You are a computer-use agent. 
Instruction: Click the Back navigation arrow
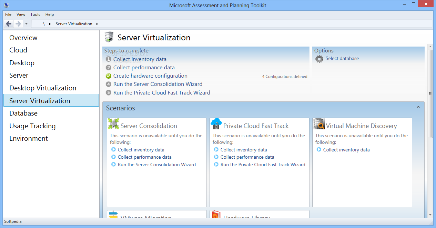tap(9, 24)
